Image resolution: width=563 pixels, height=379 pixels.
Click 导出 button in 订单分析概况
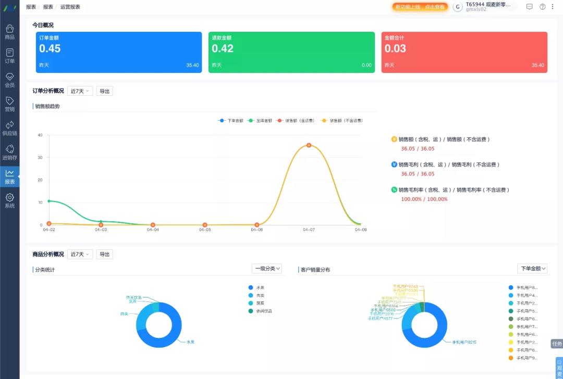tap(104, 91)
